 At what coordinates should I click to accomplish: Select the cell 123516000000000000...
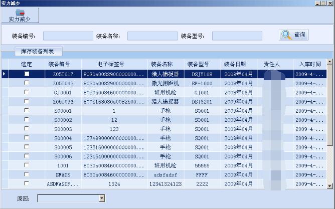click(x=114, y=147)
